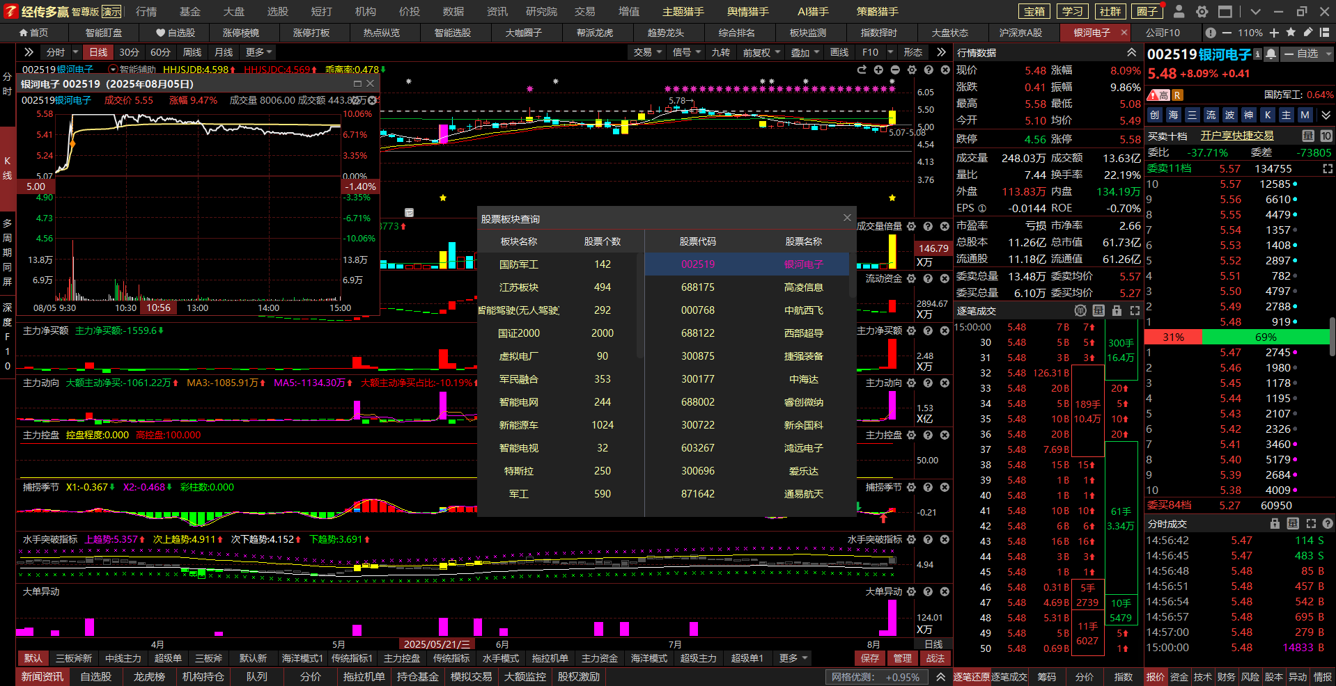Screen dimensions: 1336x686
Task: Collapse the 行情数据 panel
Action: coord(1131,53)
